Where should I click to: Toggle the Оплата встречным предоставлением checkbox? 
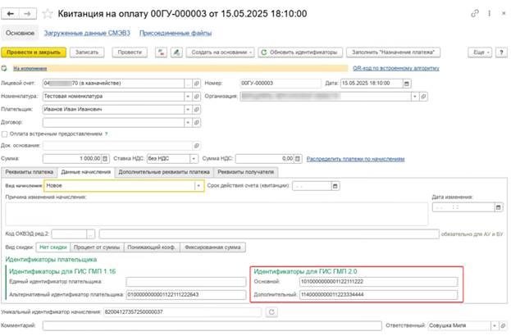click(x=4, y=134)
